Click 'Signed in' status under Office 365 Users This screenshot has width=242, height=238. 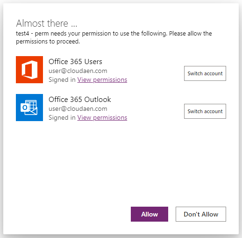(62, 79)
